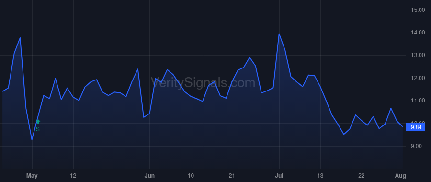Select the 13 date axis label
431x182 pixels.
320,176
